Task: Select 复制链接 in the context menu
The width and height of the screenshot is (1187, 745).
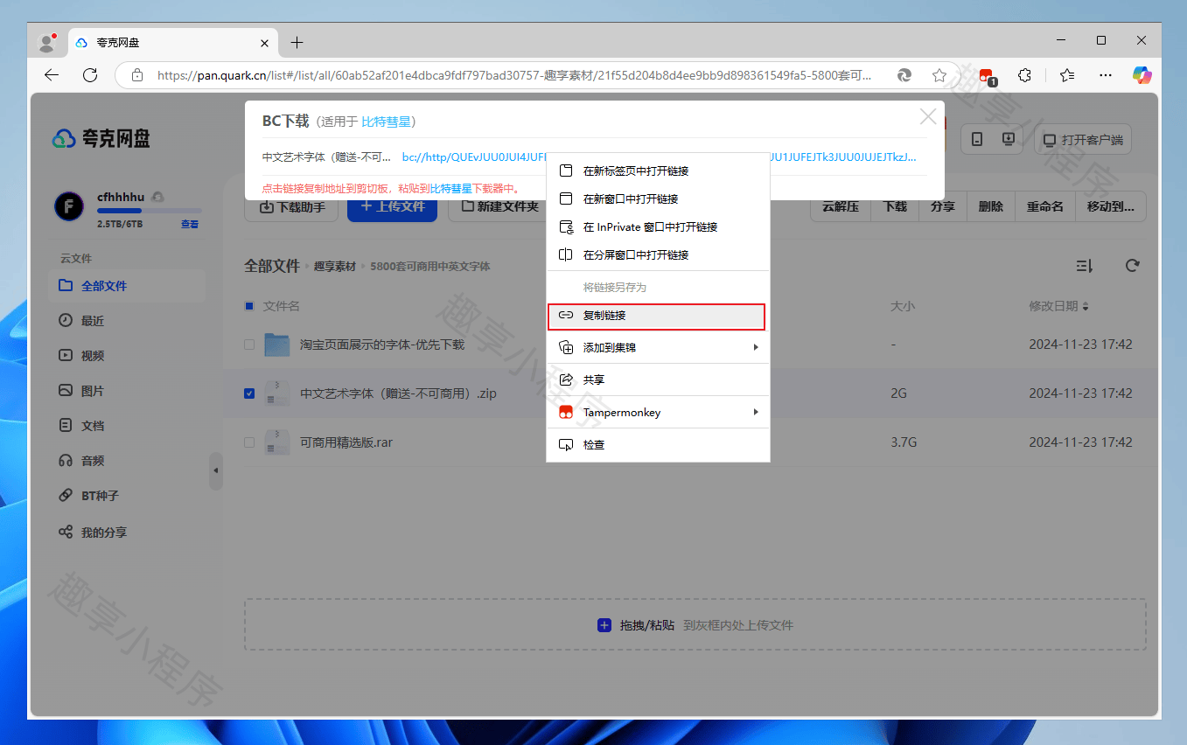Action: (x=656, y=316)
